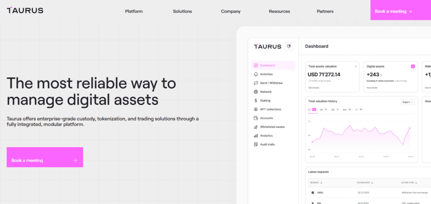431x204 pixels.
Task: Click the pink plus icon on Digital assets
Action: [413, 66]
